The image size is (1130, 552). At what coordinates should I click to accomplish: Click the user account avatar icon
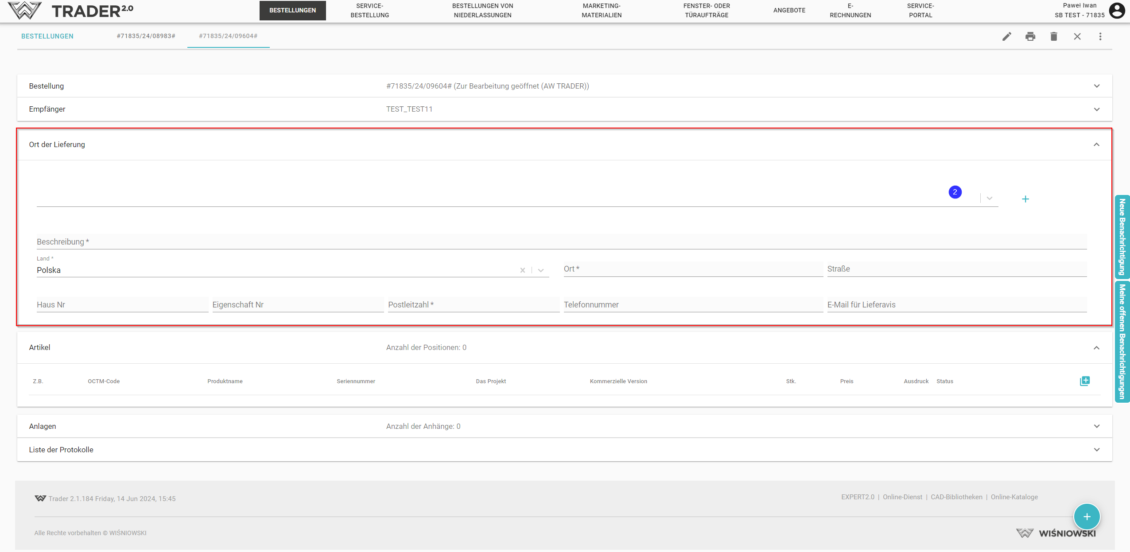[1117, 10]
